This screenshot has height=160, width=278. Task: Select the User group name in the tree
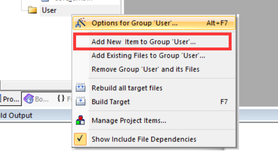point(49,10)
